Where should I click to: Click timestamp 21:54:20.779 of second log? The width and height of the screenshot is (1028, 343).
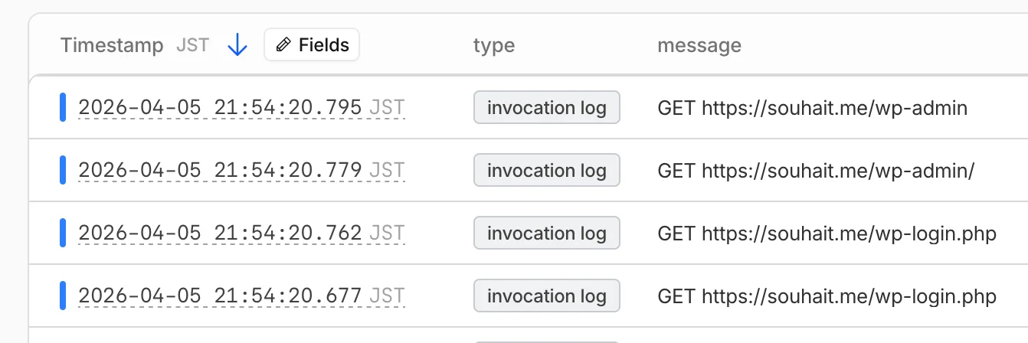click(220, 171)
